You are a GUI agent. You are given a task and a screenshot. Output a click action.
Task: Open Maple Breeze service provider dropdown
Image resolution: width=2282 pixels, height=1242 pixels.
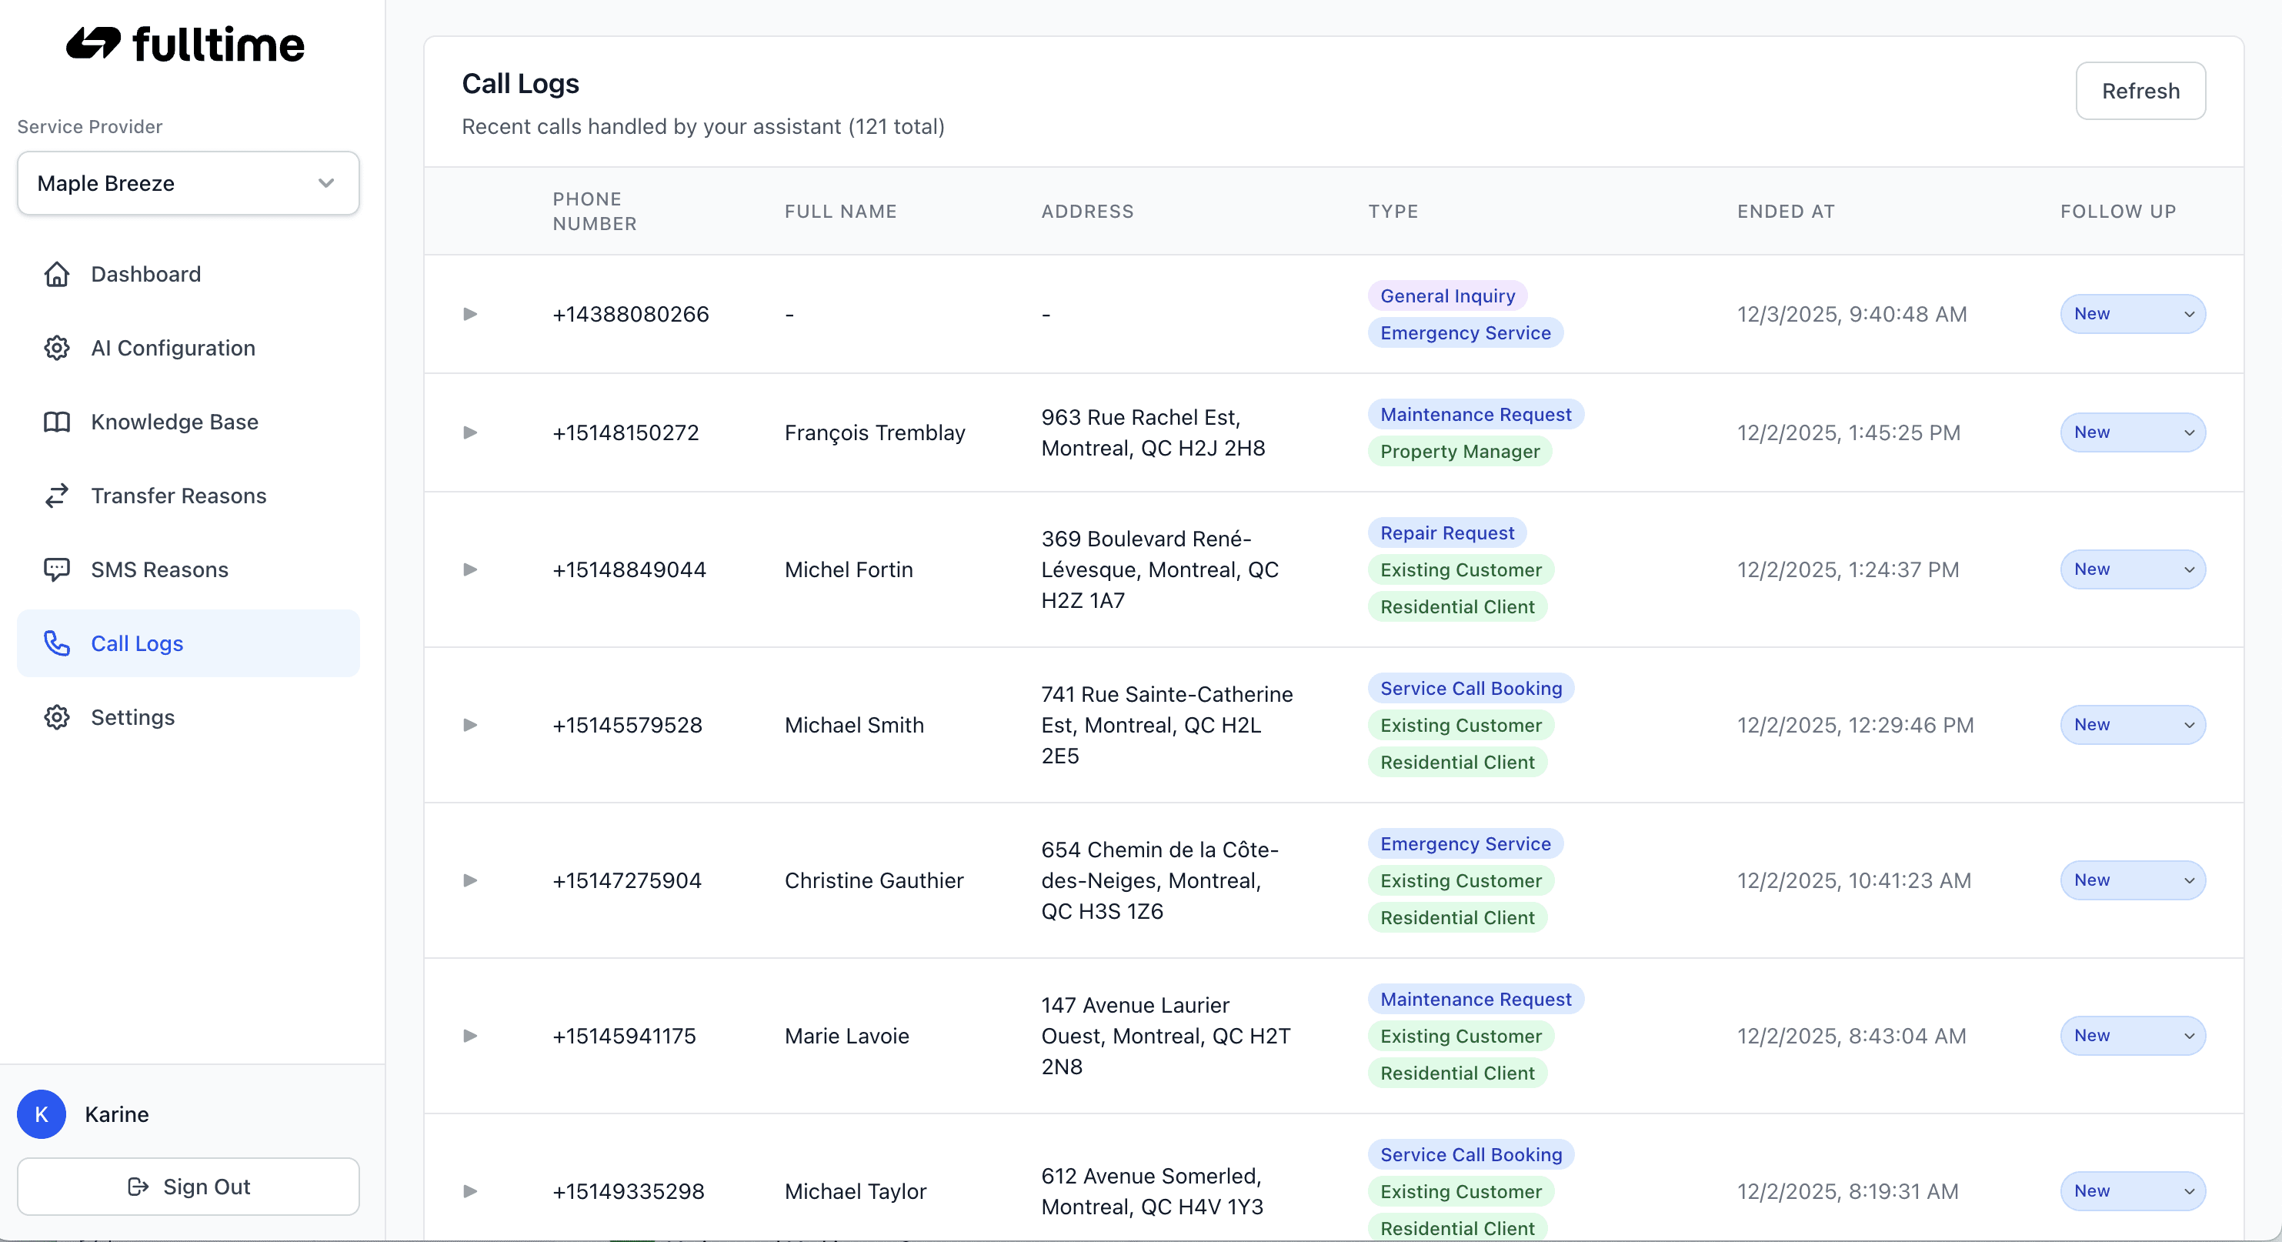(x=188, y=183)
